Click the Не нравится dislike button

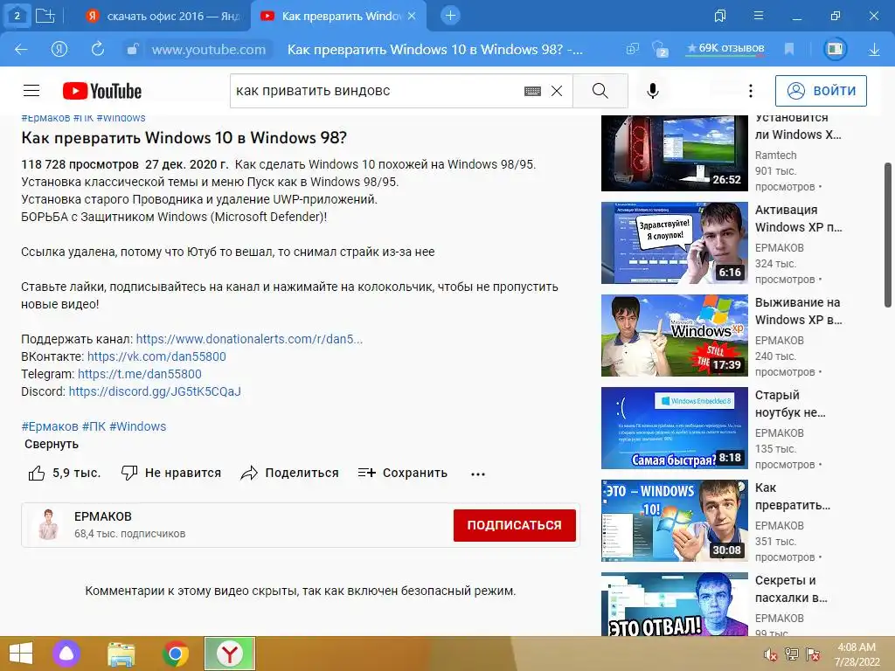click(170, 473)
